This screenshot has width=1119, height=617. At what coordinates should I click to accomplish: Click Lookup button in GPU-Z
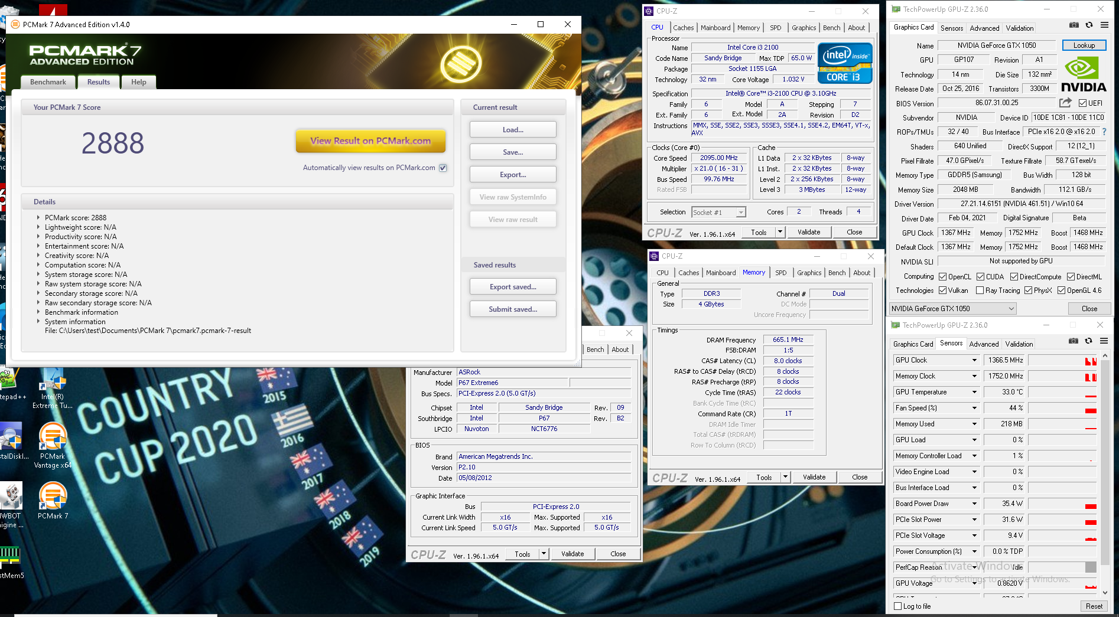click(x=1084, y=45)
